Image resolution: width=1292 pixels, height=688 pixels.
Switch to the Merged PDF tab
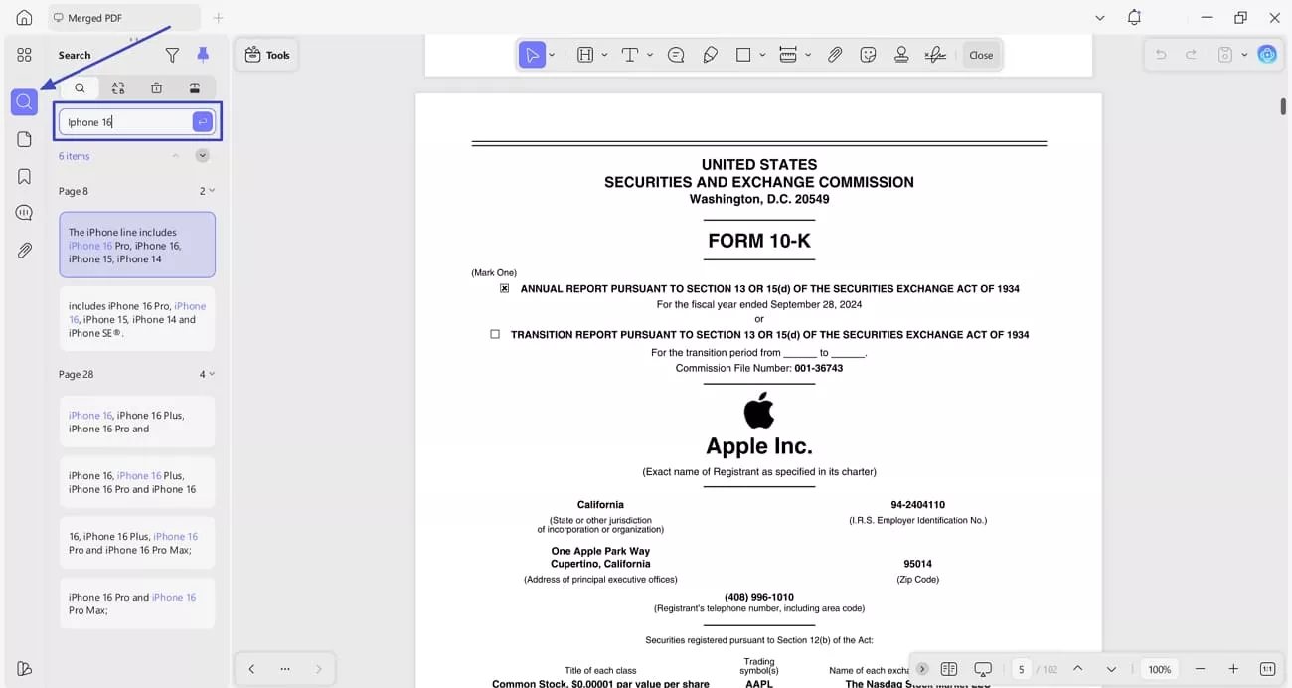(x=123, y=18)
